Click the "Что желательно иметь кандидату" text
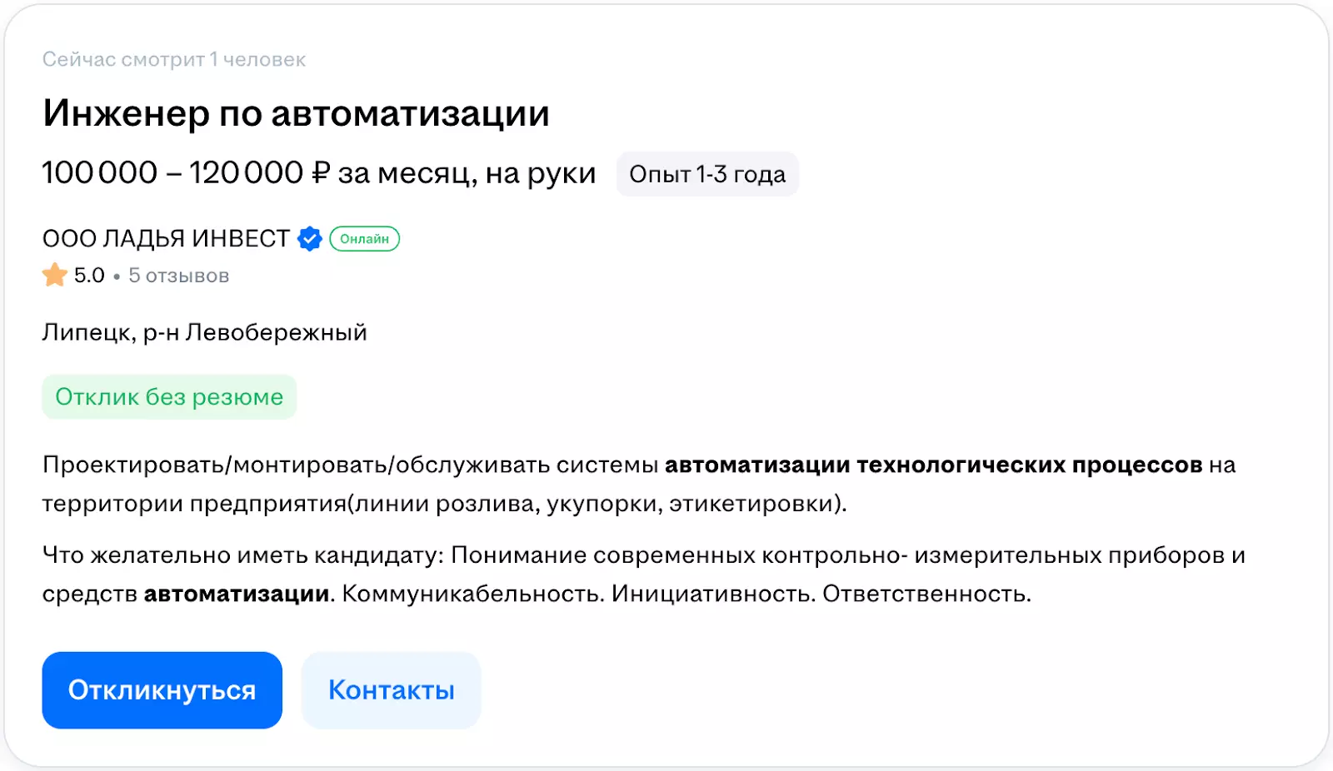The image size is (1333, 771). [x=243, y=555]
